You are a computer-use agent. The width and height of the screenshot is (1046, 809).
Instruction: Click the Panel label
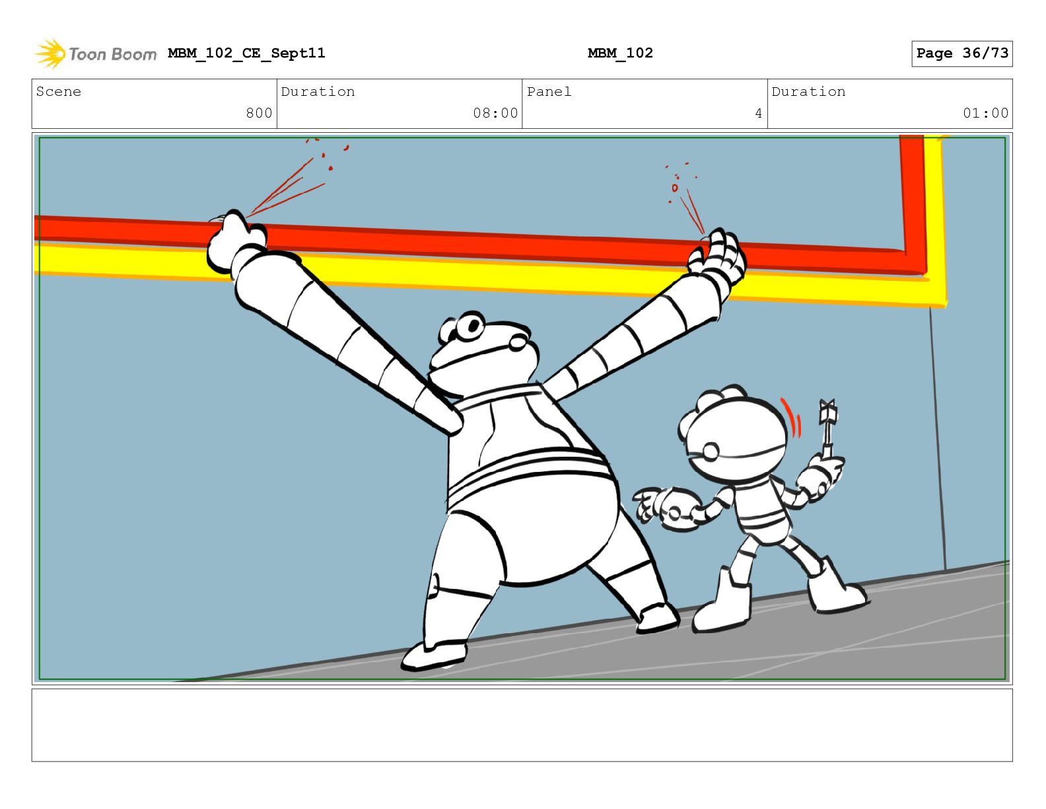(549, 92)
